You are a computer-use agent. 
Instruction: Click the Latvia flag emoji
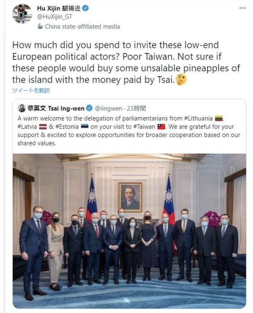(x=43, y=127)
